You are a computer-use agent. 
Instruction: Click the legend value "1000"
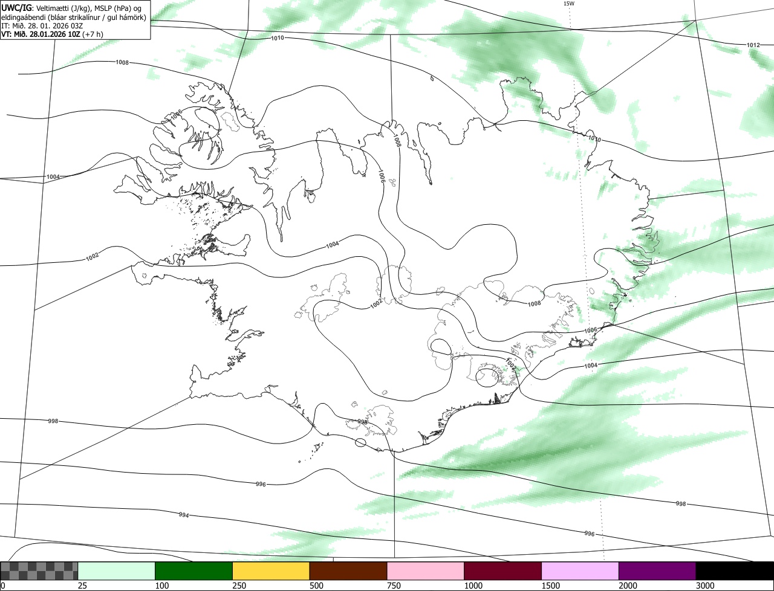473,585
